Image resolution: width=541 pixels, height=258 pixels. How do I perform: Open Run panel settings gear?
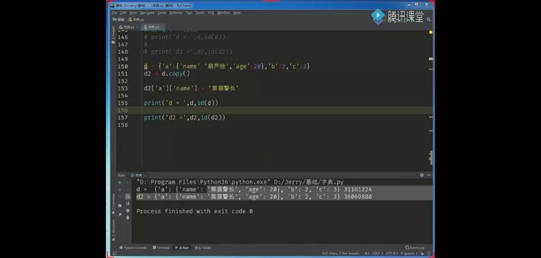422,175
